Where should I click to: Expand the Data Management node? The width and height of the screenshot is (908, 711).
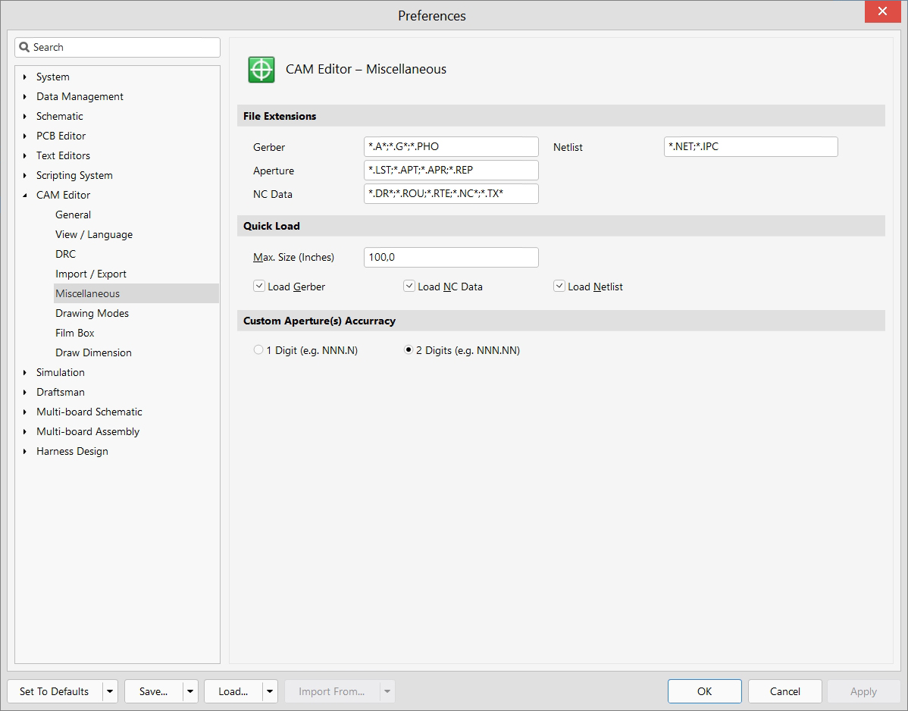point(25,97)
